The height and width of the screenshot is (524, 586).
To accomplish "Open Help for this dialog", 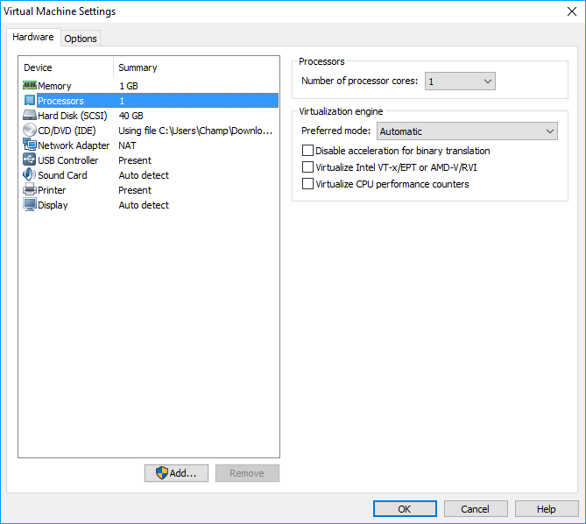I will (547, 509).
